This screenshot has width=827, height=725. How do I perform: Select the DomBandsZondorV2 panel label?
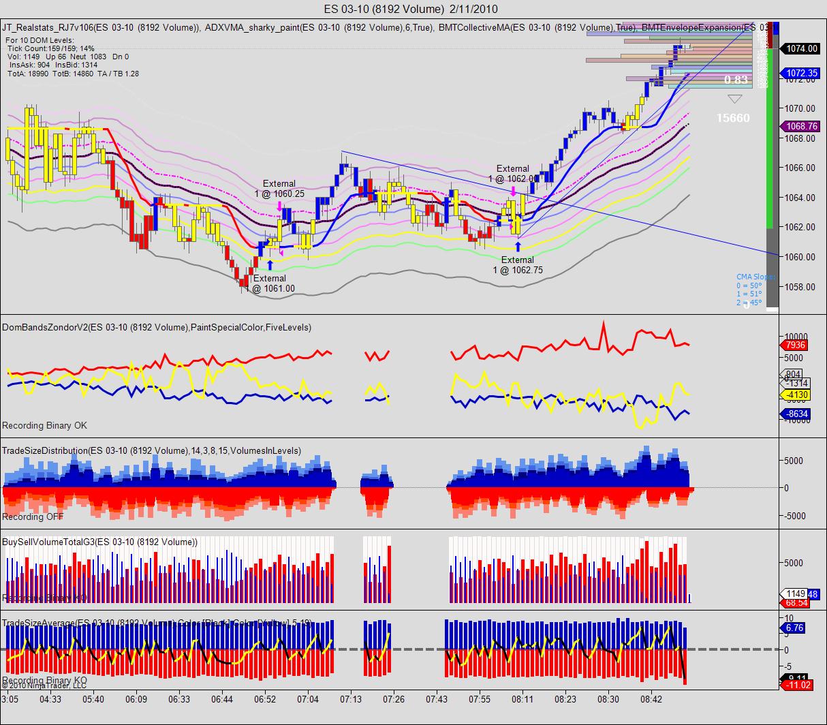157,327
